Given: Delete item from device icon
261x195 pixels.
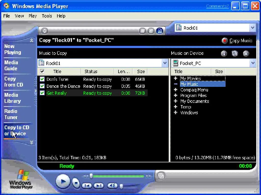Looking at the screenshot, I should pos(246,54).
